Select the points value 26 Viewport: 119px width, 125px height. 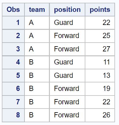click(x=100, y=115)
